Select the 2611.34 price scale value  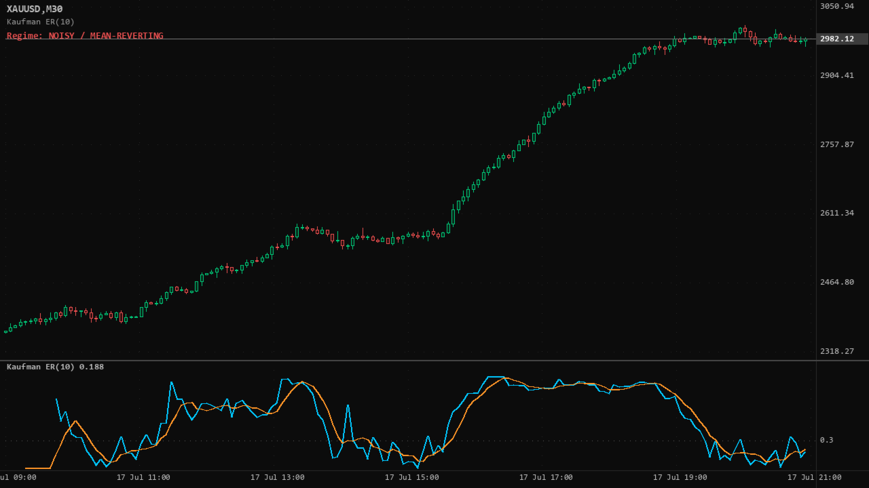[837, 213]
